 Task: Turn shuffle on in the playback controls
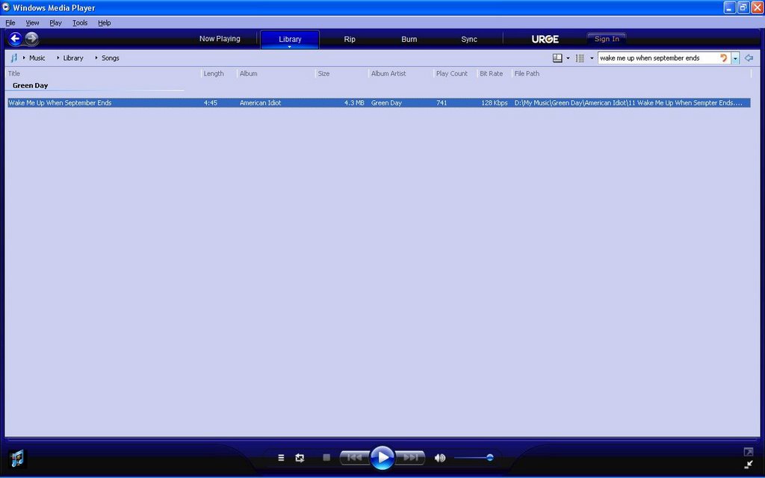[281, 458]
